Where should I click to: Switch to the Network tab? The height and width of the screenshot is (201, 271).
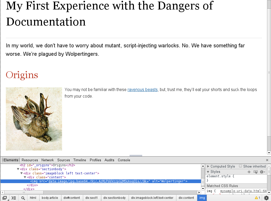pyautogui.click(x=48, y=160)
